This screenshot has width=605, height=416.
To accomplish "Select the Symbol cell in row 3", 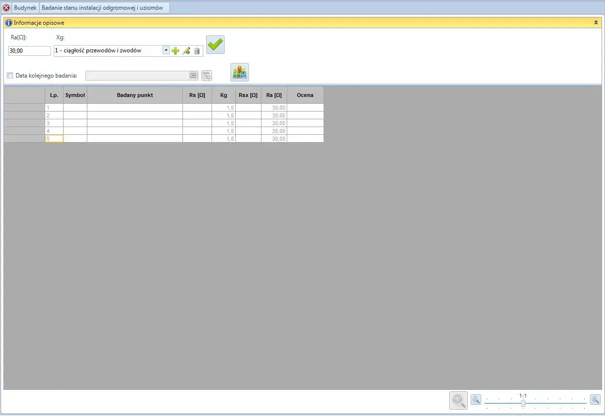I will pos(75,123).
